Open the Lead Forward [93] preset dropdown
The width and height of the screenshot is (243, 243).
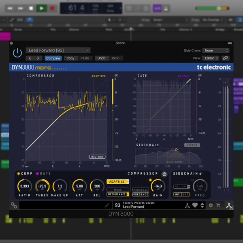pos(58,50)
